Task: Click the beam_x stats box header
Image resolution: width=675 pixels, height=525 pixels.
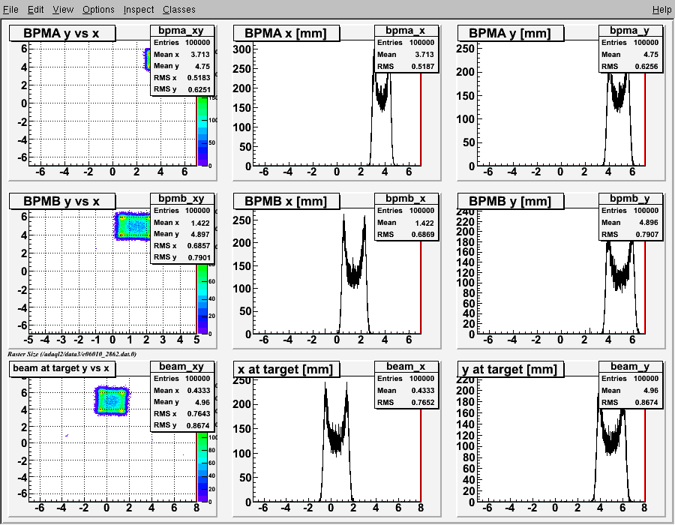Action: [406, 366]
